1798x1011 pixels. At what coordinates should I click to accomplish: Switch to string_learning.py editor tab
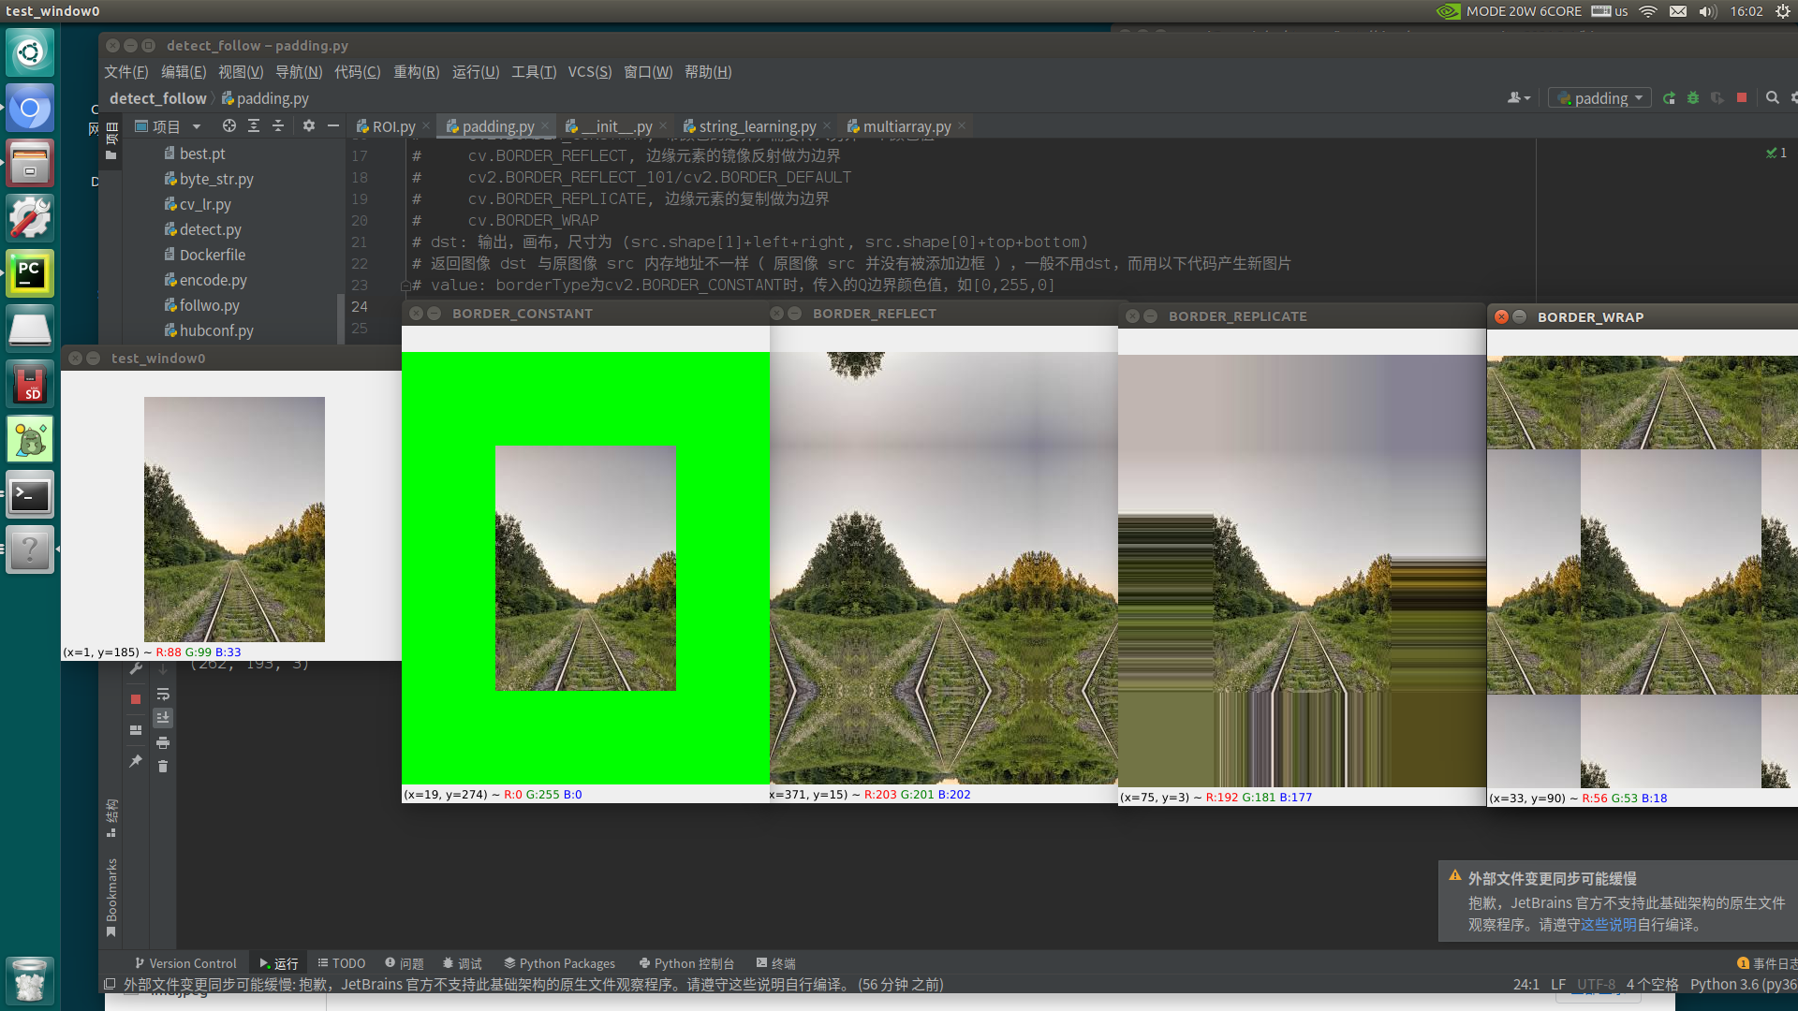pyautogui.click(x=757, y=126)
